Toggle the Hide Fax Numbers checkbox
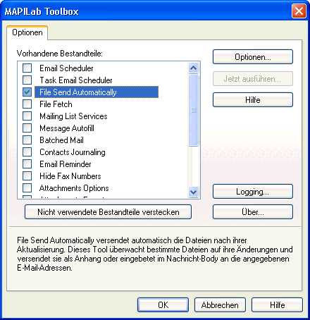The width and height of the screenshot is (310, 320). pos(27,176)
